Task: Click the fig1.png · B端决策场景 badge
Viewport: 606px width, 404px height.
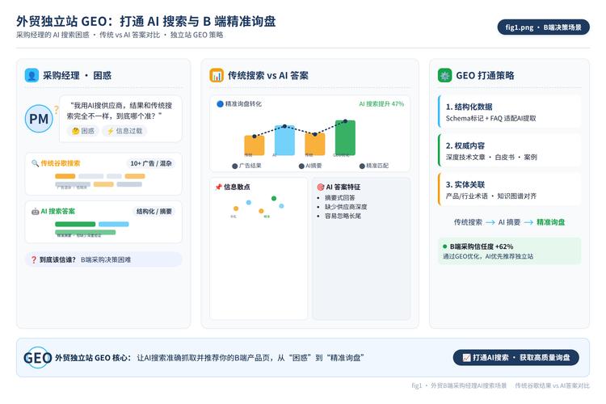Action: coord(544,27)
